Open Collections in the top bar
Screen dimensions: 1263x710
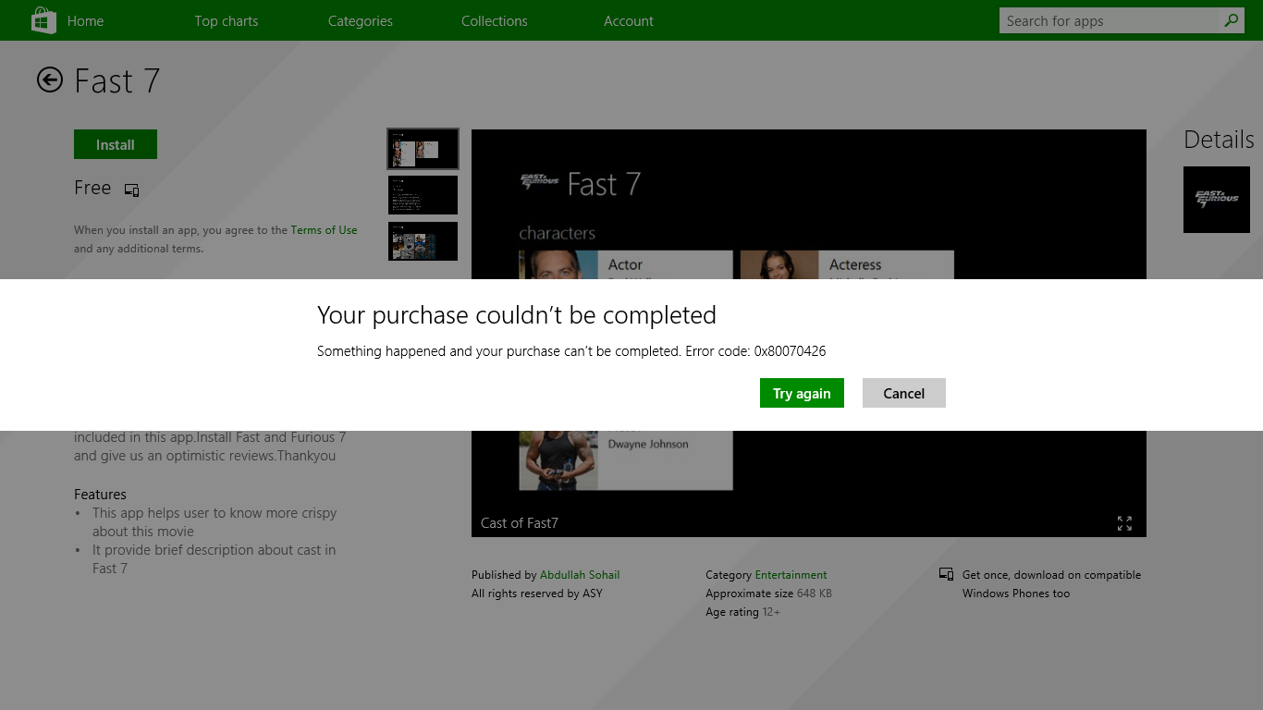click(x=495, y=20)
